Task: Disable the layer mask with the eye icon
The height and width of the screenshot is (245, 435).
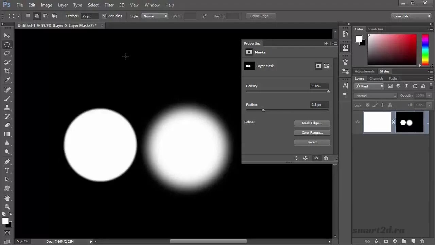Action: point(316,158)
